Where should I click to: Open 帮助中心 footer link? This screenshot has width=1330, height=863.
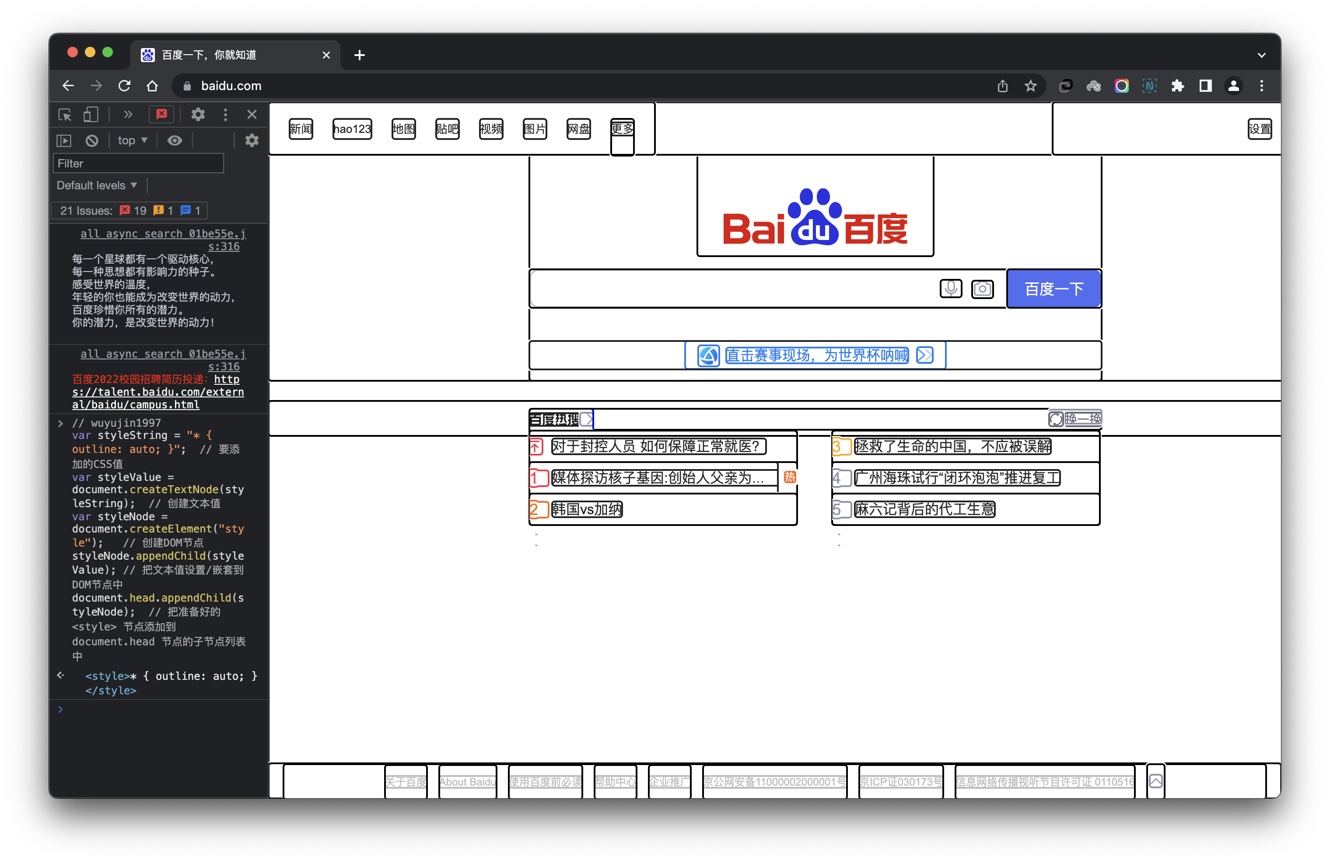[x=615, y=781]
